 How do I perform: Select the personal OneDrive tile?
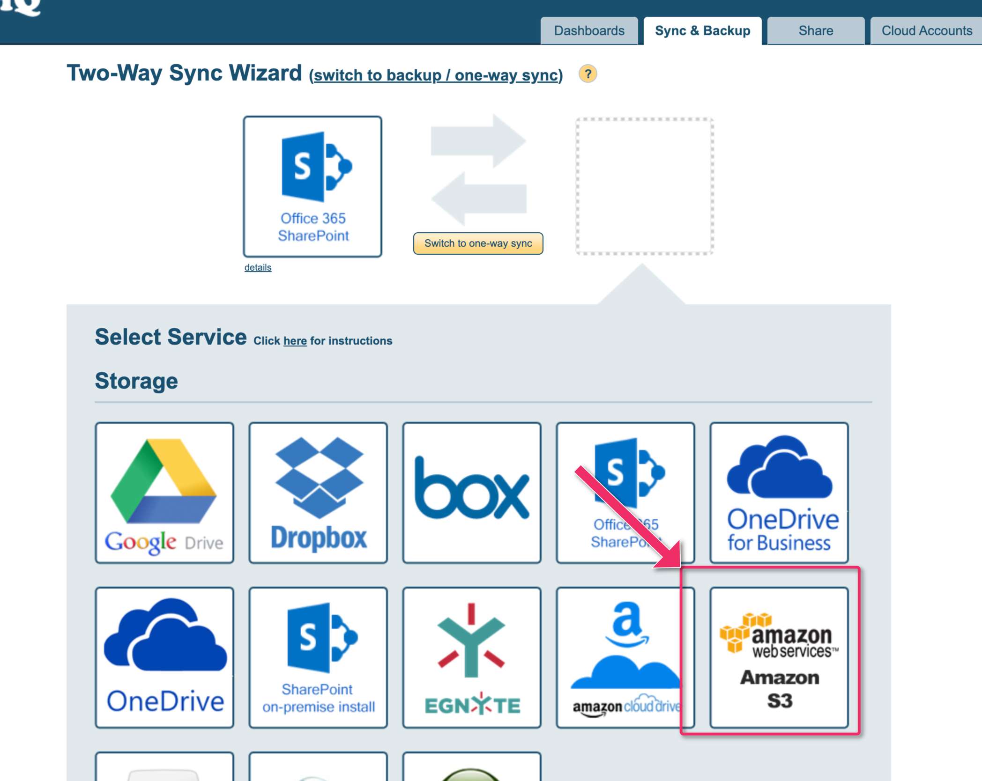[x=164, y=657]
